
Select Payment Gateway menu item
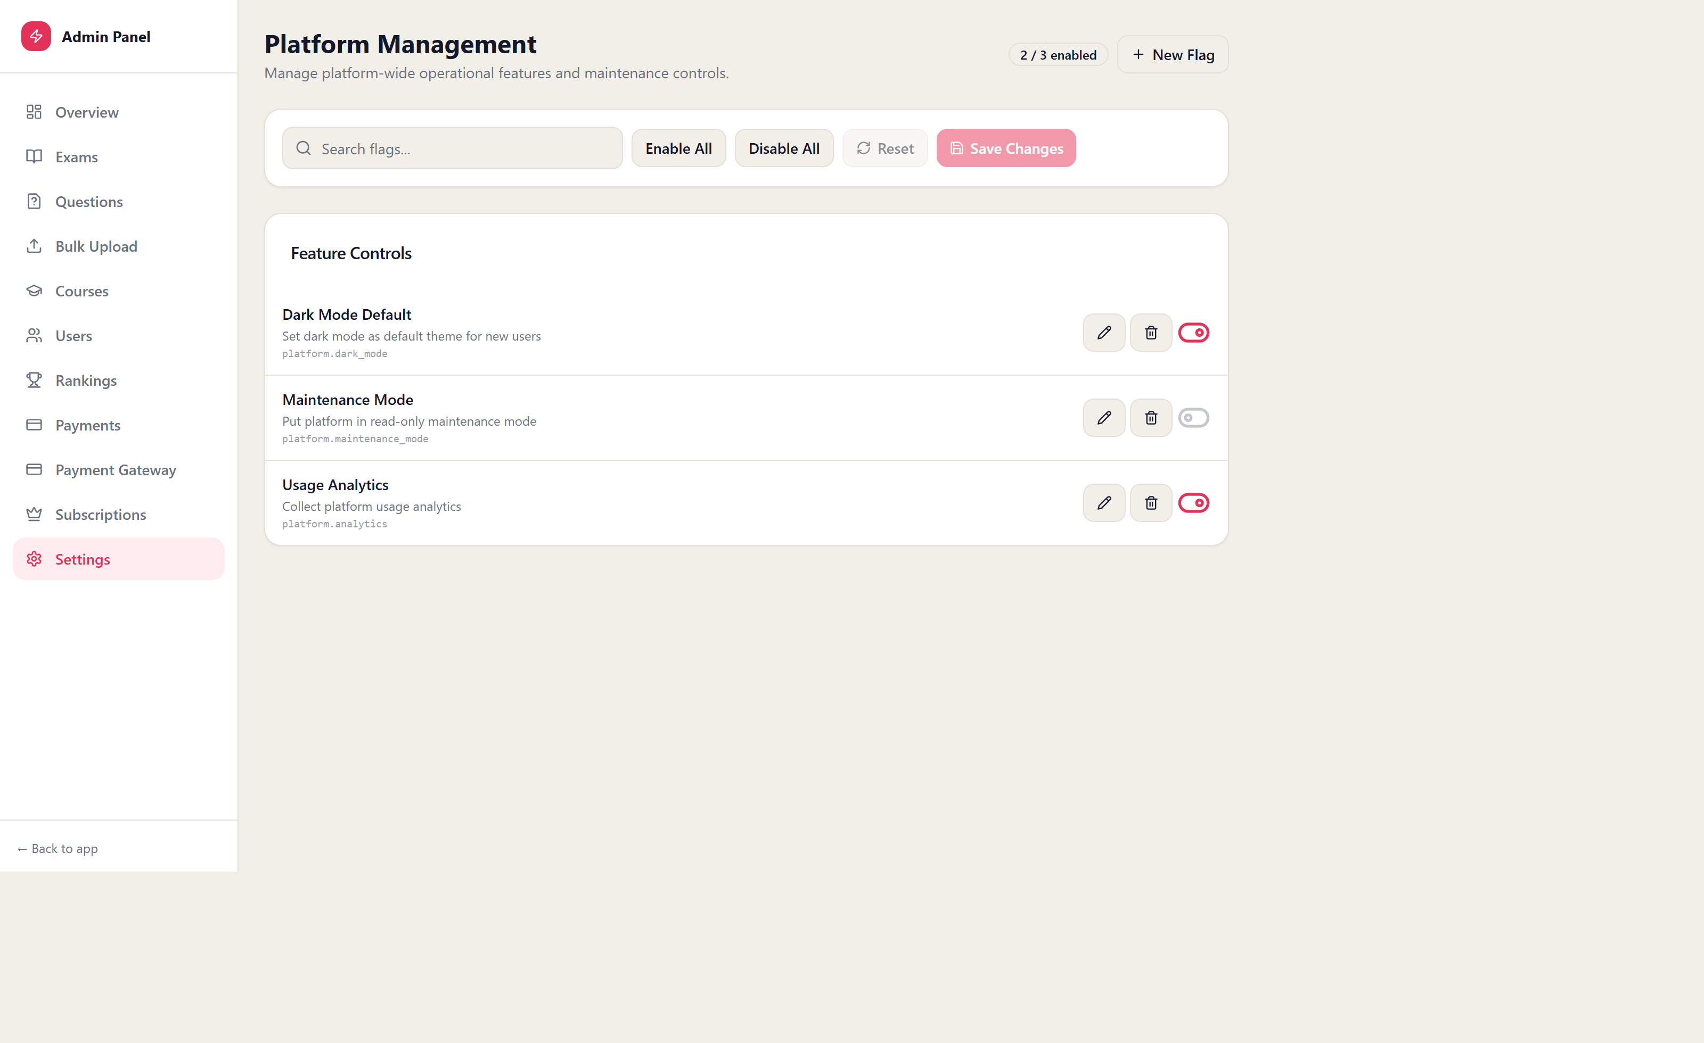click(118, 469)
